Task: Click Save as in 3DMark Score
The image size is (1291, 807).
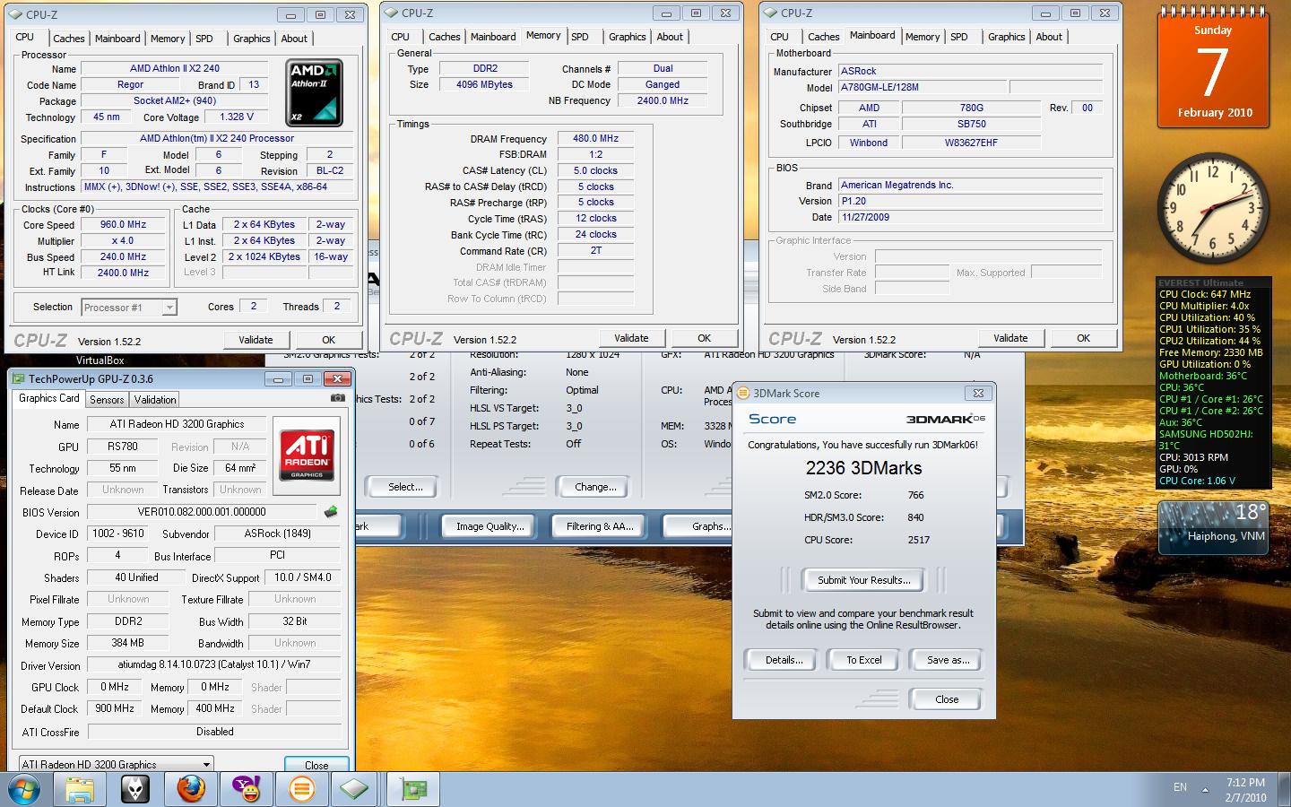Action: pos(948,660)
